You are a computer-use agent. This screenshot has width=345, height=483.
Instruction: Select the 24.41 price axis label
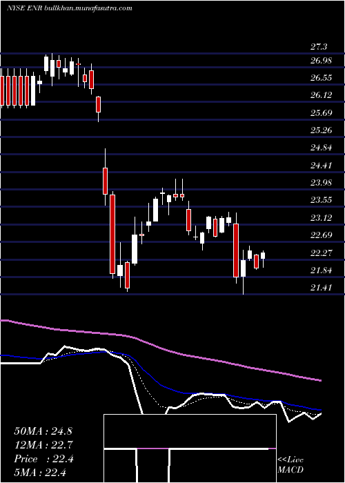click(x=321, y=166)
